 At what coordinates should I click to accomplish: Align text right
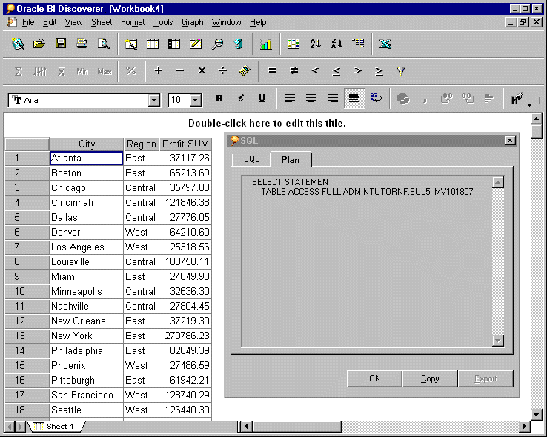coord(333,99)
